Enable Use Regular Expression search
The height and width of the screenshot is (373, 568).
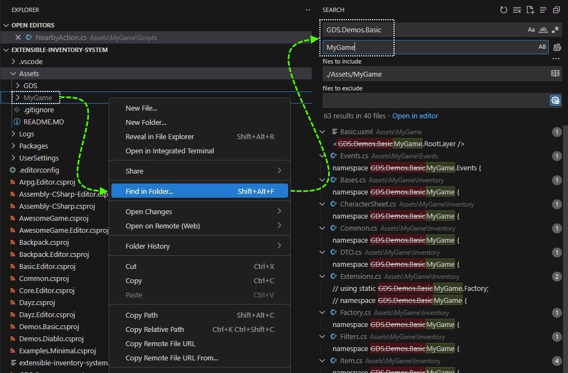[x=555, y=30]
